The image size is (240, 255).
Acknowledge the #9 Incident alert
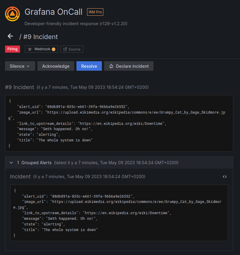point(55,66)
